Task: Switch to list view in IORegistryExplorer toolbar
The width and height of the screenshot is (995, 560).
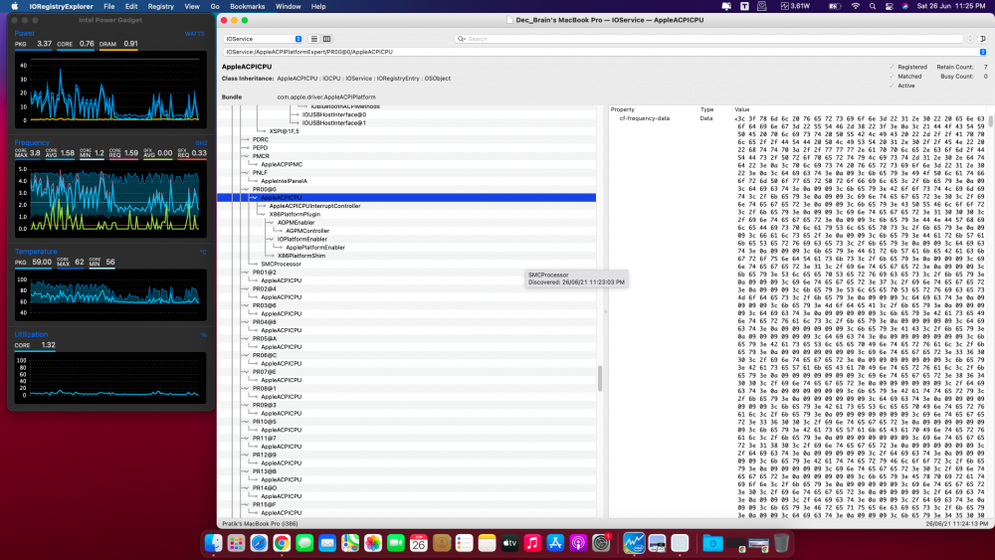Action: pyautogui.click(x=314, y=39)
